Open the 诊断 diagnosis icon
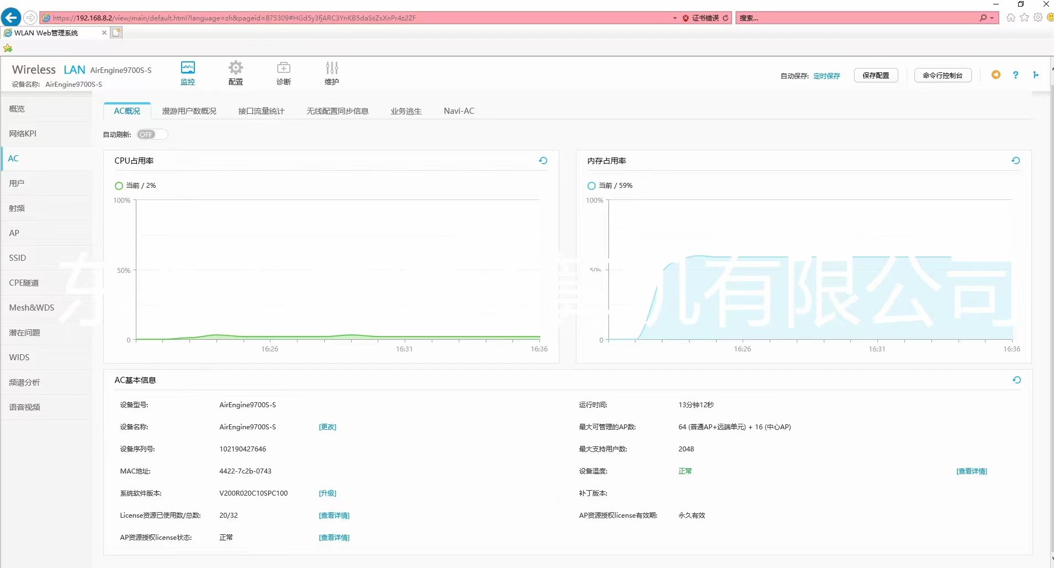Screen dimensions: 1054x568 pyautogui.click(x=283, y=69)
